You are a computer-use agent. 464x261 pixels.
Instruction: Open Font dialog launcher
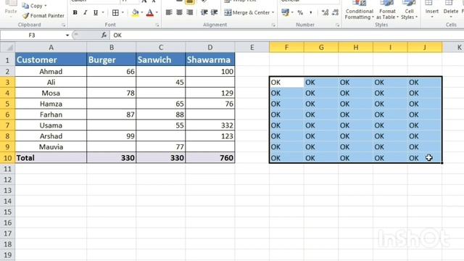pos(157,25)
